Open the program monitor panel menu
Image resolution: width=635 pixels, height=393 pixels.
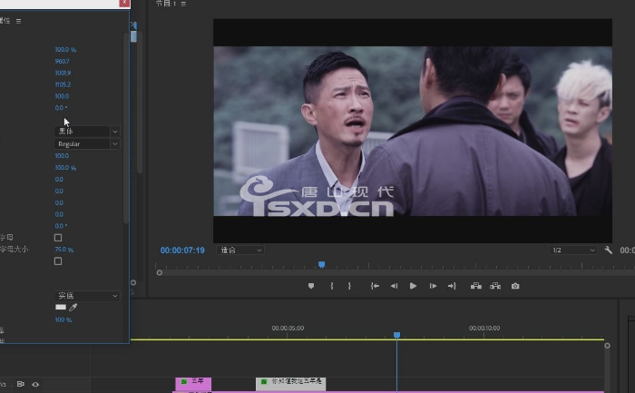point(183,4)
